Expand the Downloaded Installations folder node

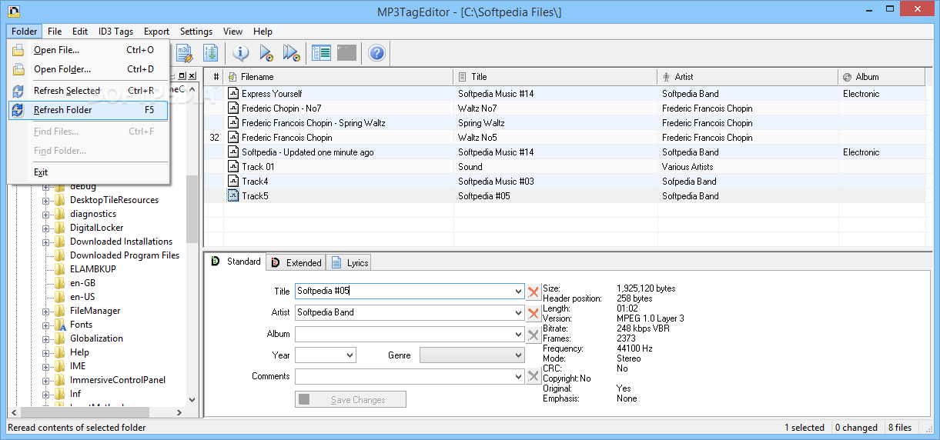[46, 242]
